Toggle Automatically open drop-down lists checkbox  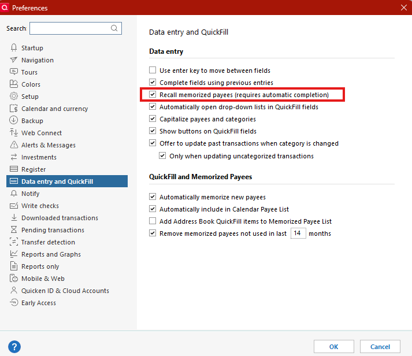153,106
